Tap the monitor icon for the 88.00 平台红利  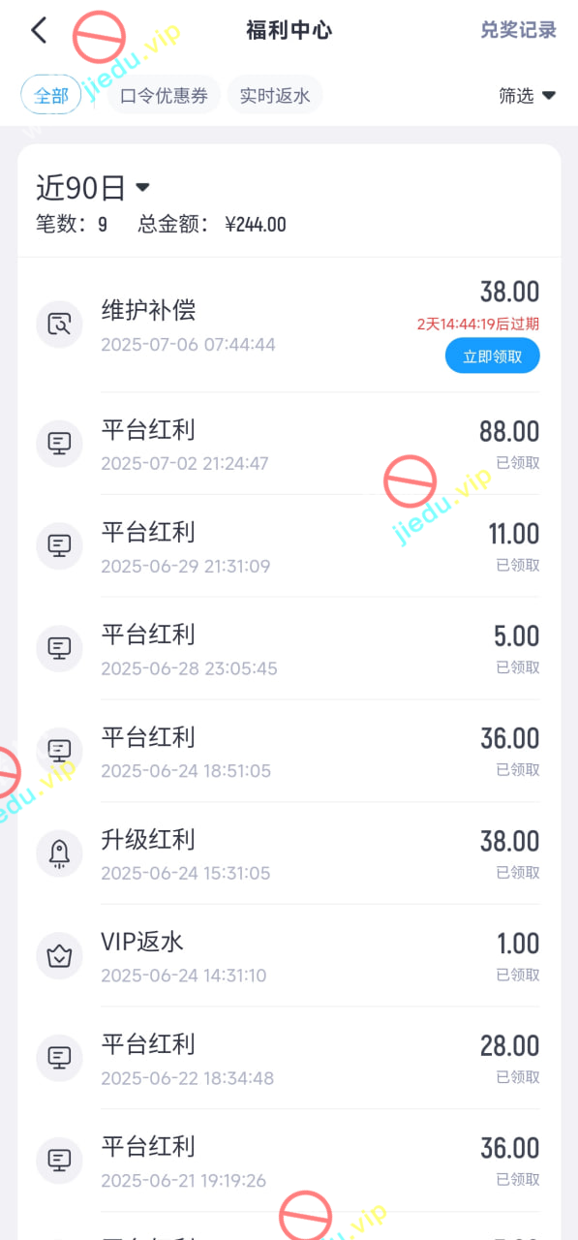tap(60, 444)
